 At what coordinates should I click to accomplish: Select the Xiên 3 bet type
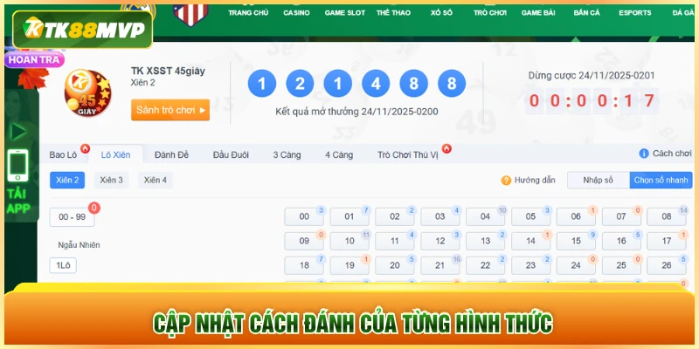(112, 181)
